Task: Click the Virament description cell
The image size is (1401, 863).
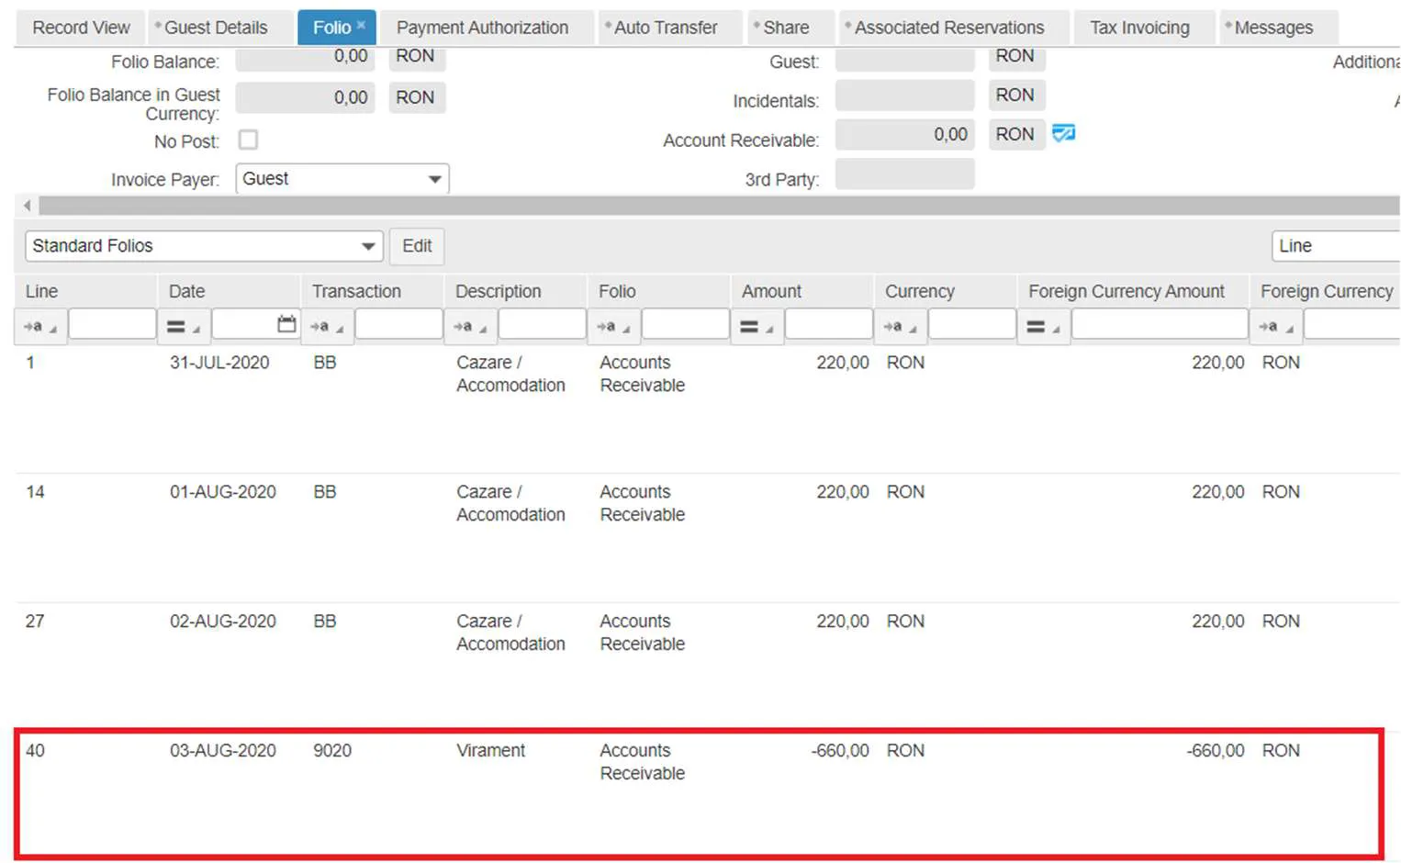Action: click(x=490, y=751)
